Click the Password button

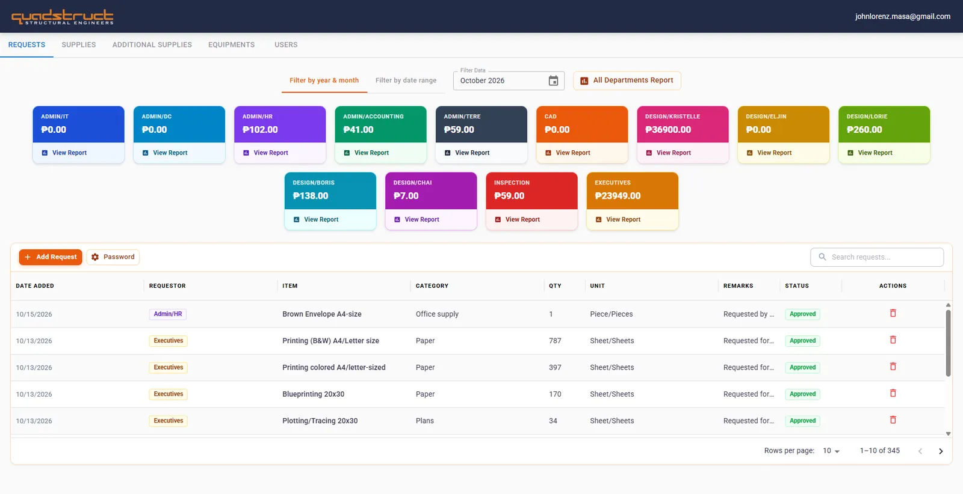coord(113,257)
